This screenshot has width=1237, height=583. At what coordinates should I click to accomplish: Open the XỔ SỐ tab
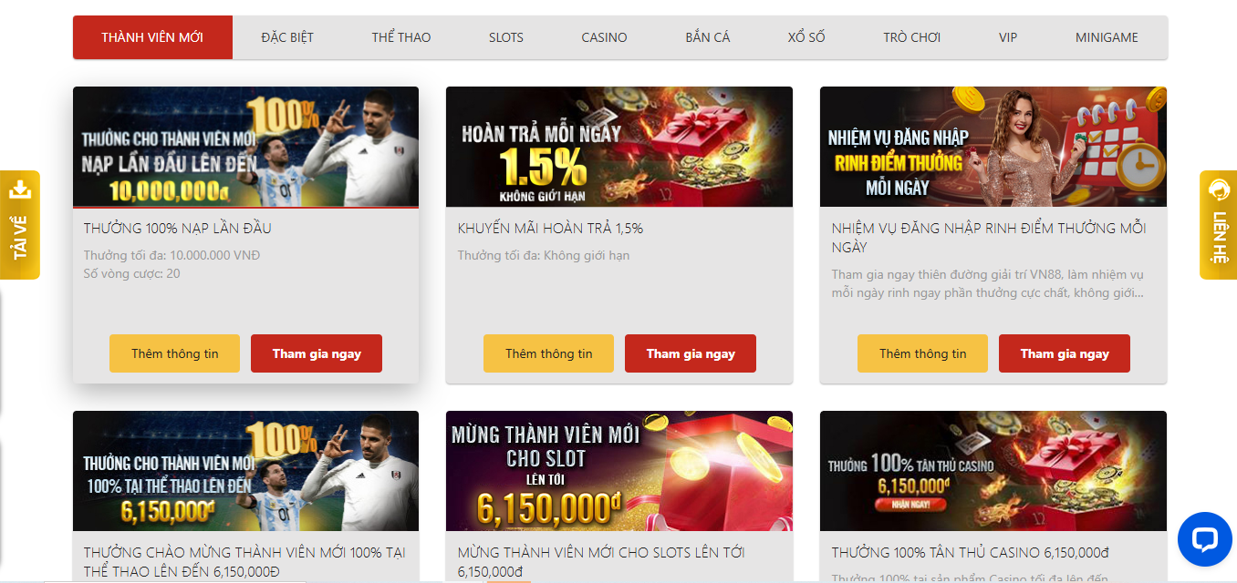tap(806, 37)
